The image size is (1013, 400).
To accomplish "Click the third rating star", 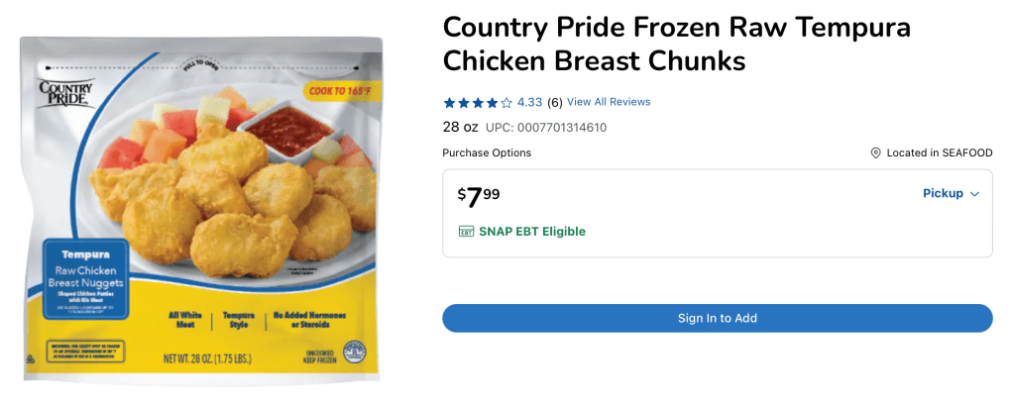I will point(478,102).
